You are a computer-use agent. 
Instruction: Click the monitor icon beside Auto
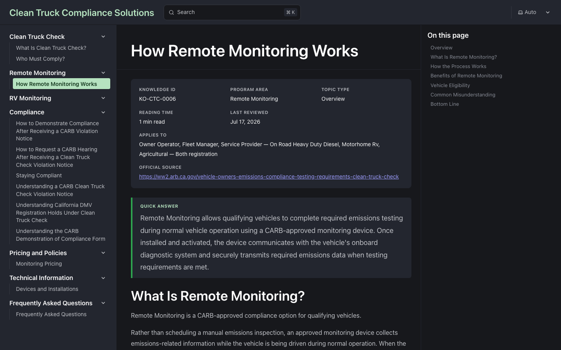tap(520, 12)
